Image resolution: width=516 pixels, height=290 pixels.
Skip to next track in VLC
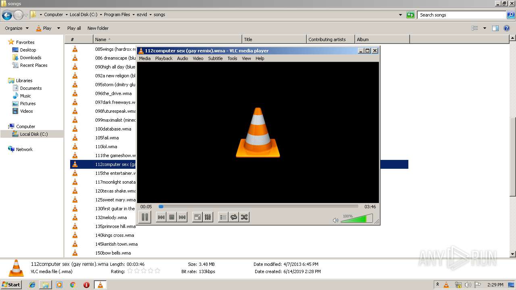tap(182, 217)
